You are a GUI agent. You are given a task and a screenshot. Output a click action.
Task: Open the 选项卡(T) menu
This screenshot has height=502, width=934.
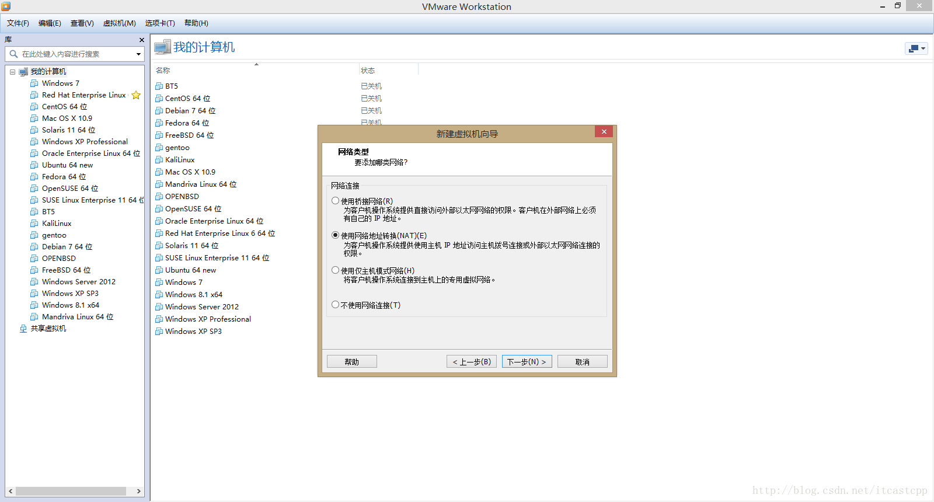pos(160,23)
